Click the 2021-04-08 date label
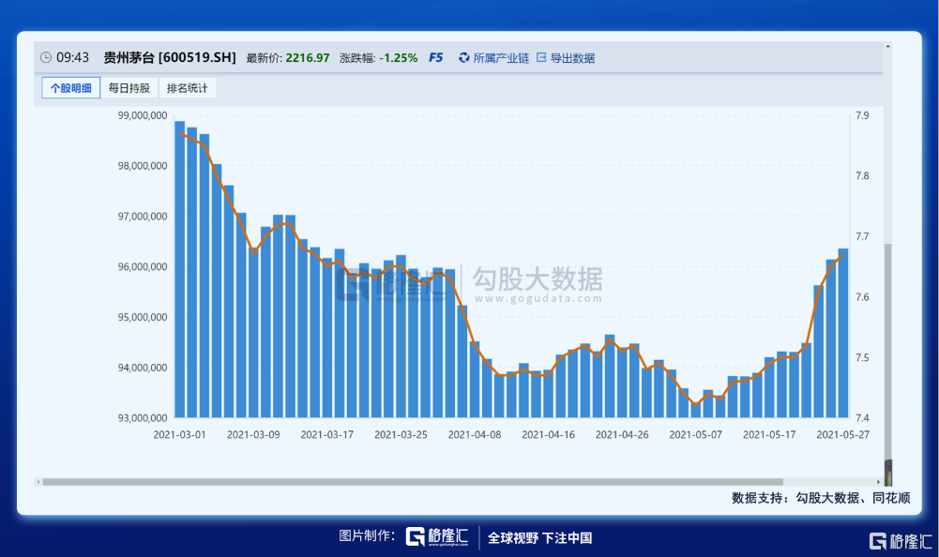This screenshot has height=557, width=939. click(475, 435)
